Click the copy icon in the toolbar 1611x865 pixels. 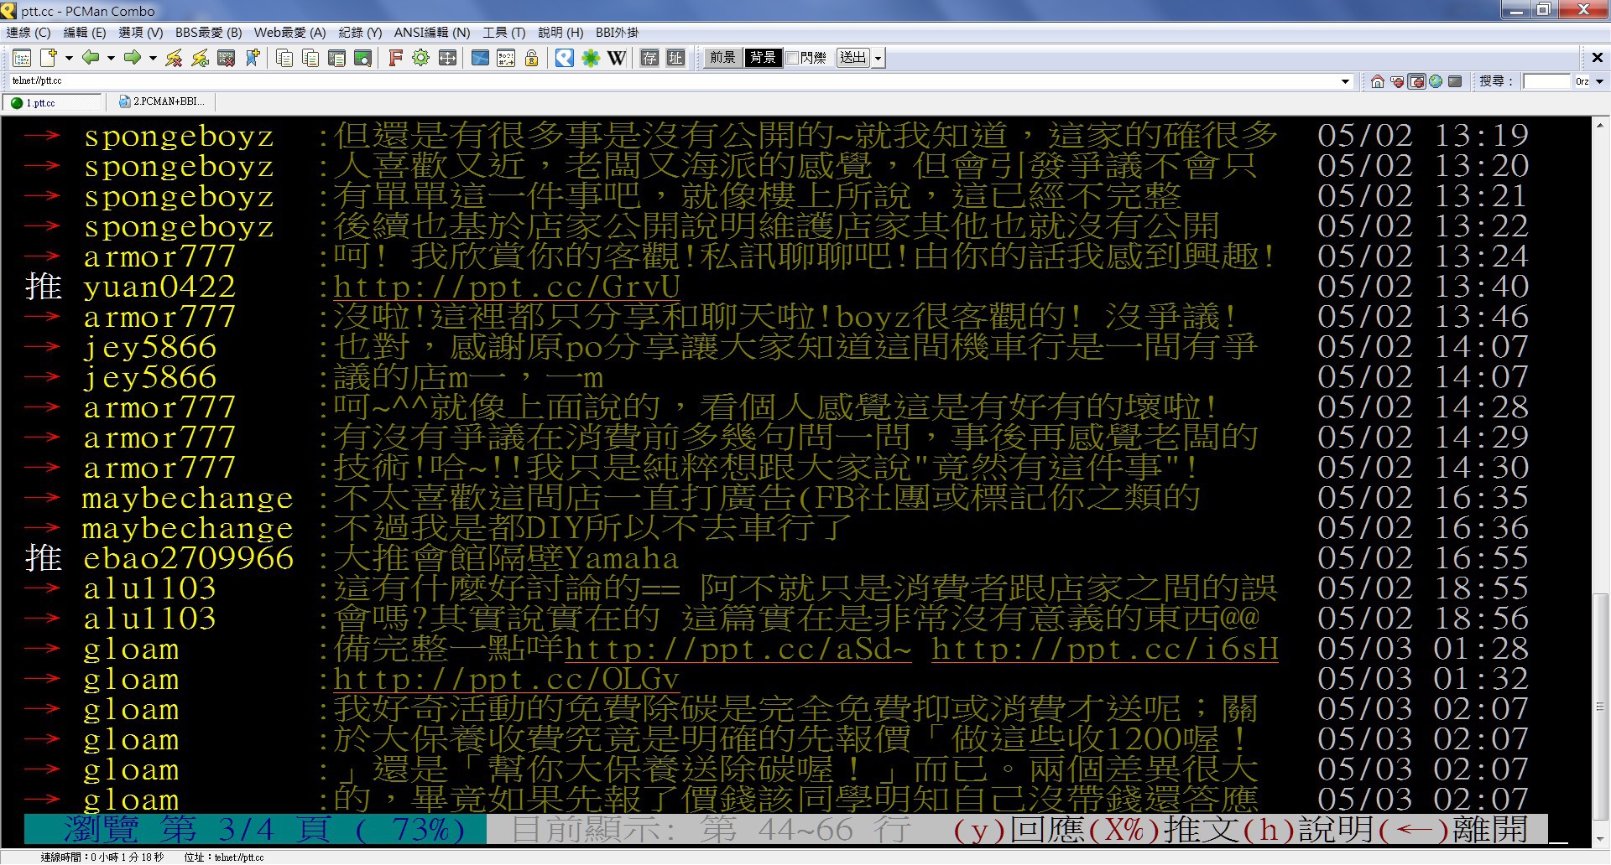[x=284, y=58]
